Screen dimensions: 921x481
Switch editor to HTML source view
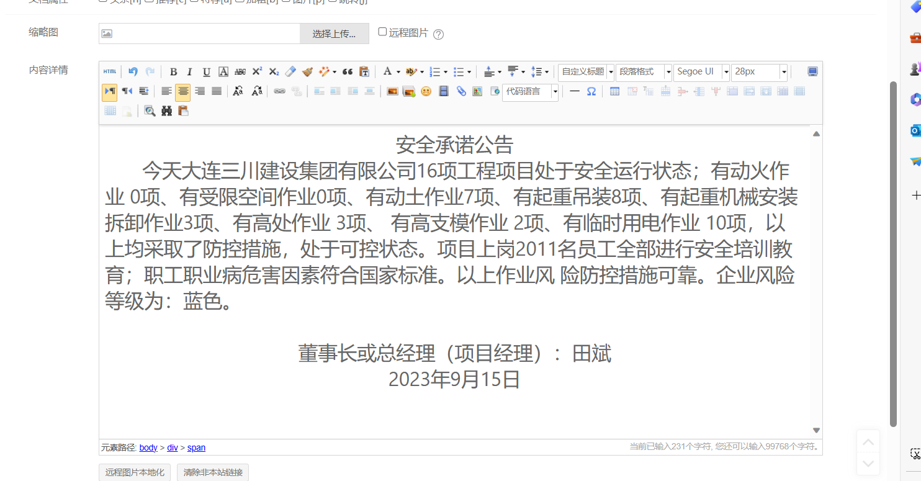(110, 71)
